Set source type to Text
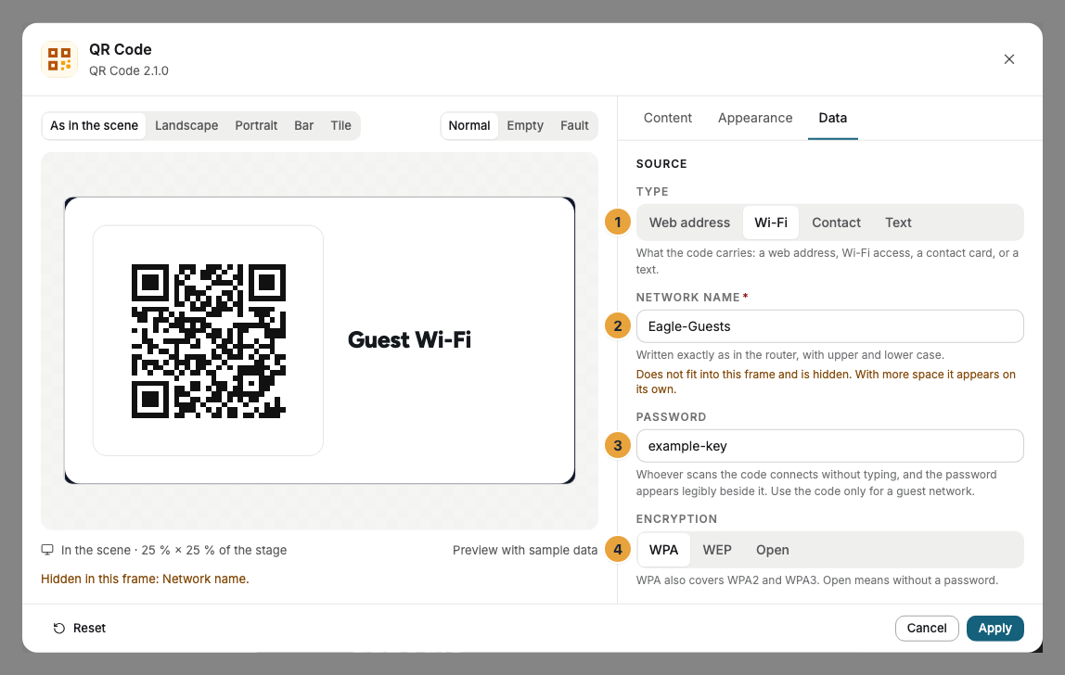Screen dimensions: 1065x675 click(898, 223)
